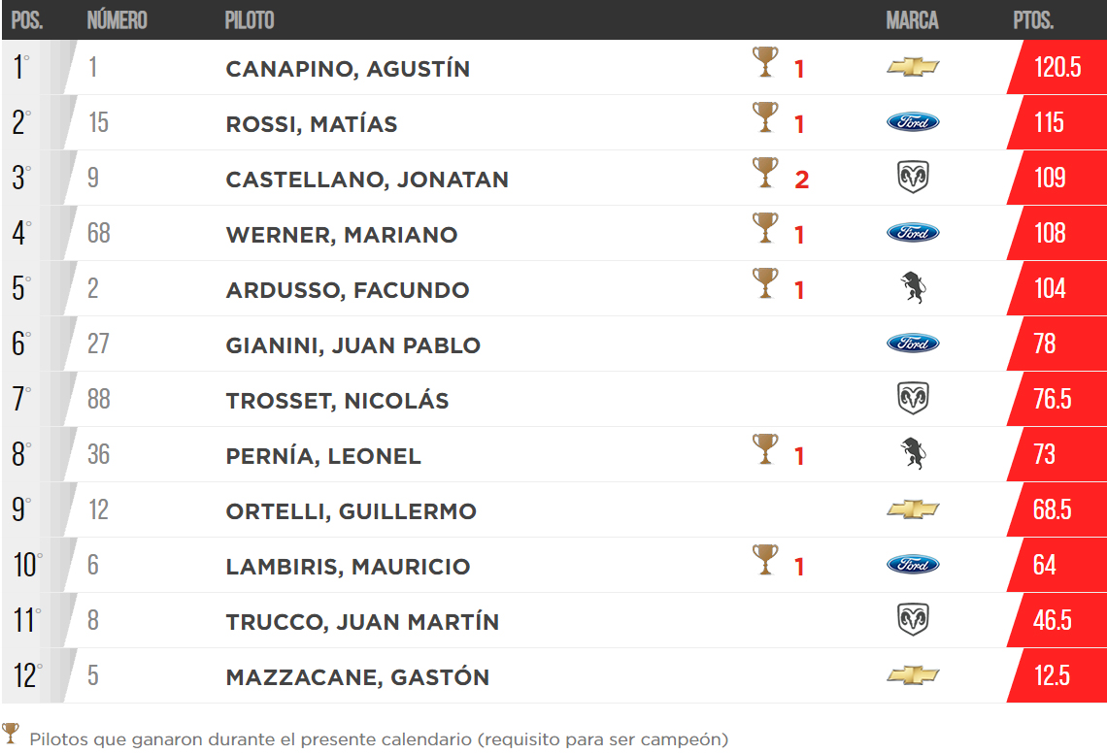Click the trophy icon in the footer legend
This screenshot has height=754, width=1107.
[x=12, y=735]
